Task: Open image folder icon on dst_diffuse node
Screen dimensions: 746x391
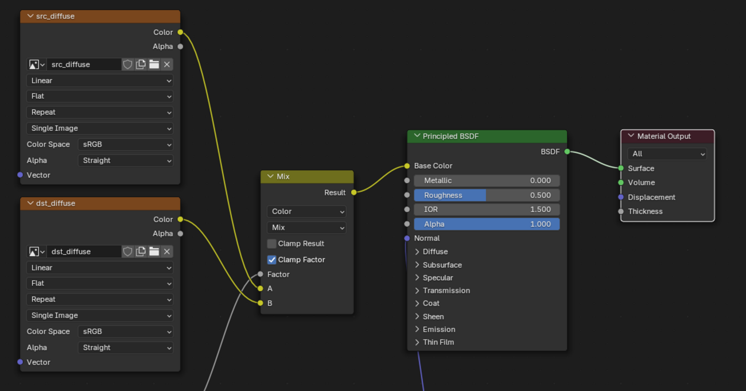Action: point(154,251)
